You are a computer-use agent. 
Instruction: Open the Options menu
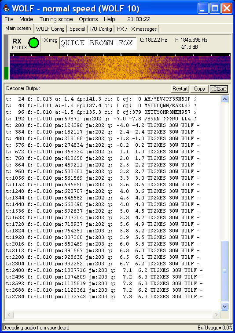pyautogui.click(x=88, y=19)
